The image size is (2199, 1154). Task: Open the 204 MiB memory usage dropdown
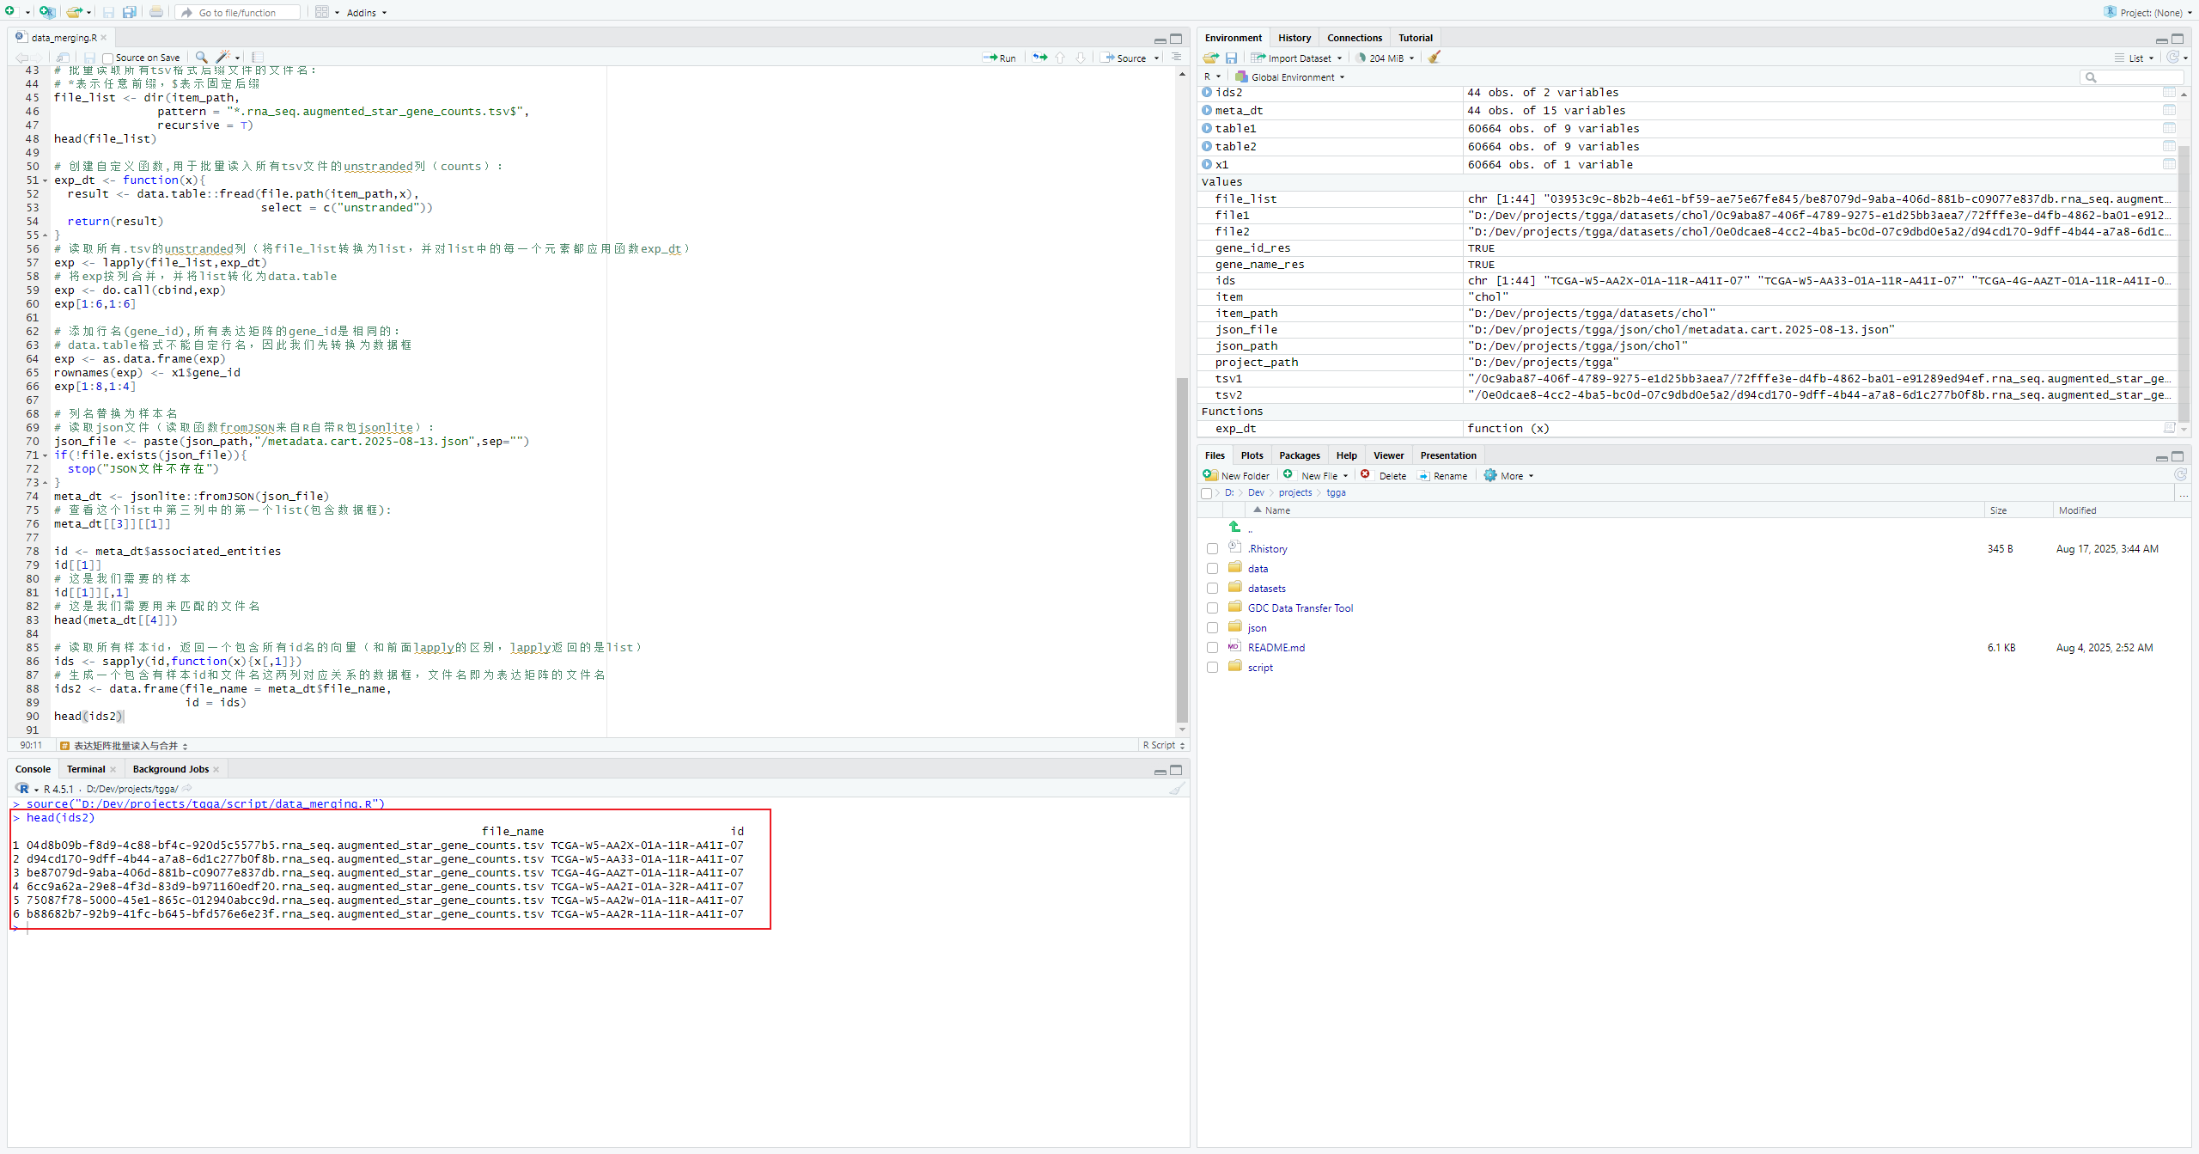[x=1386, y=58]
